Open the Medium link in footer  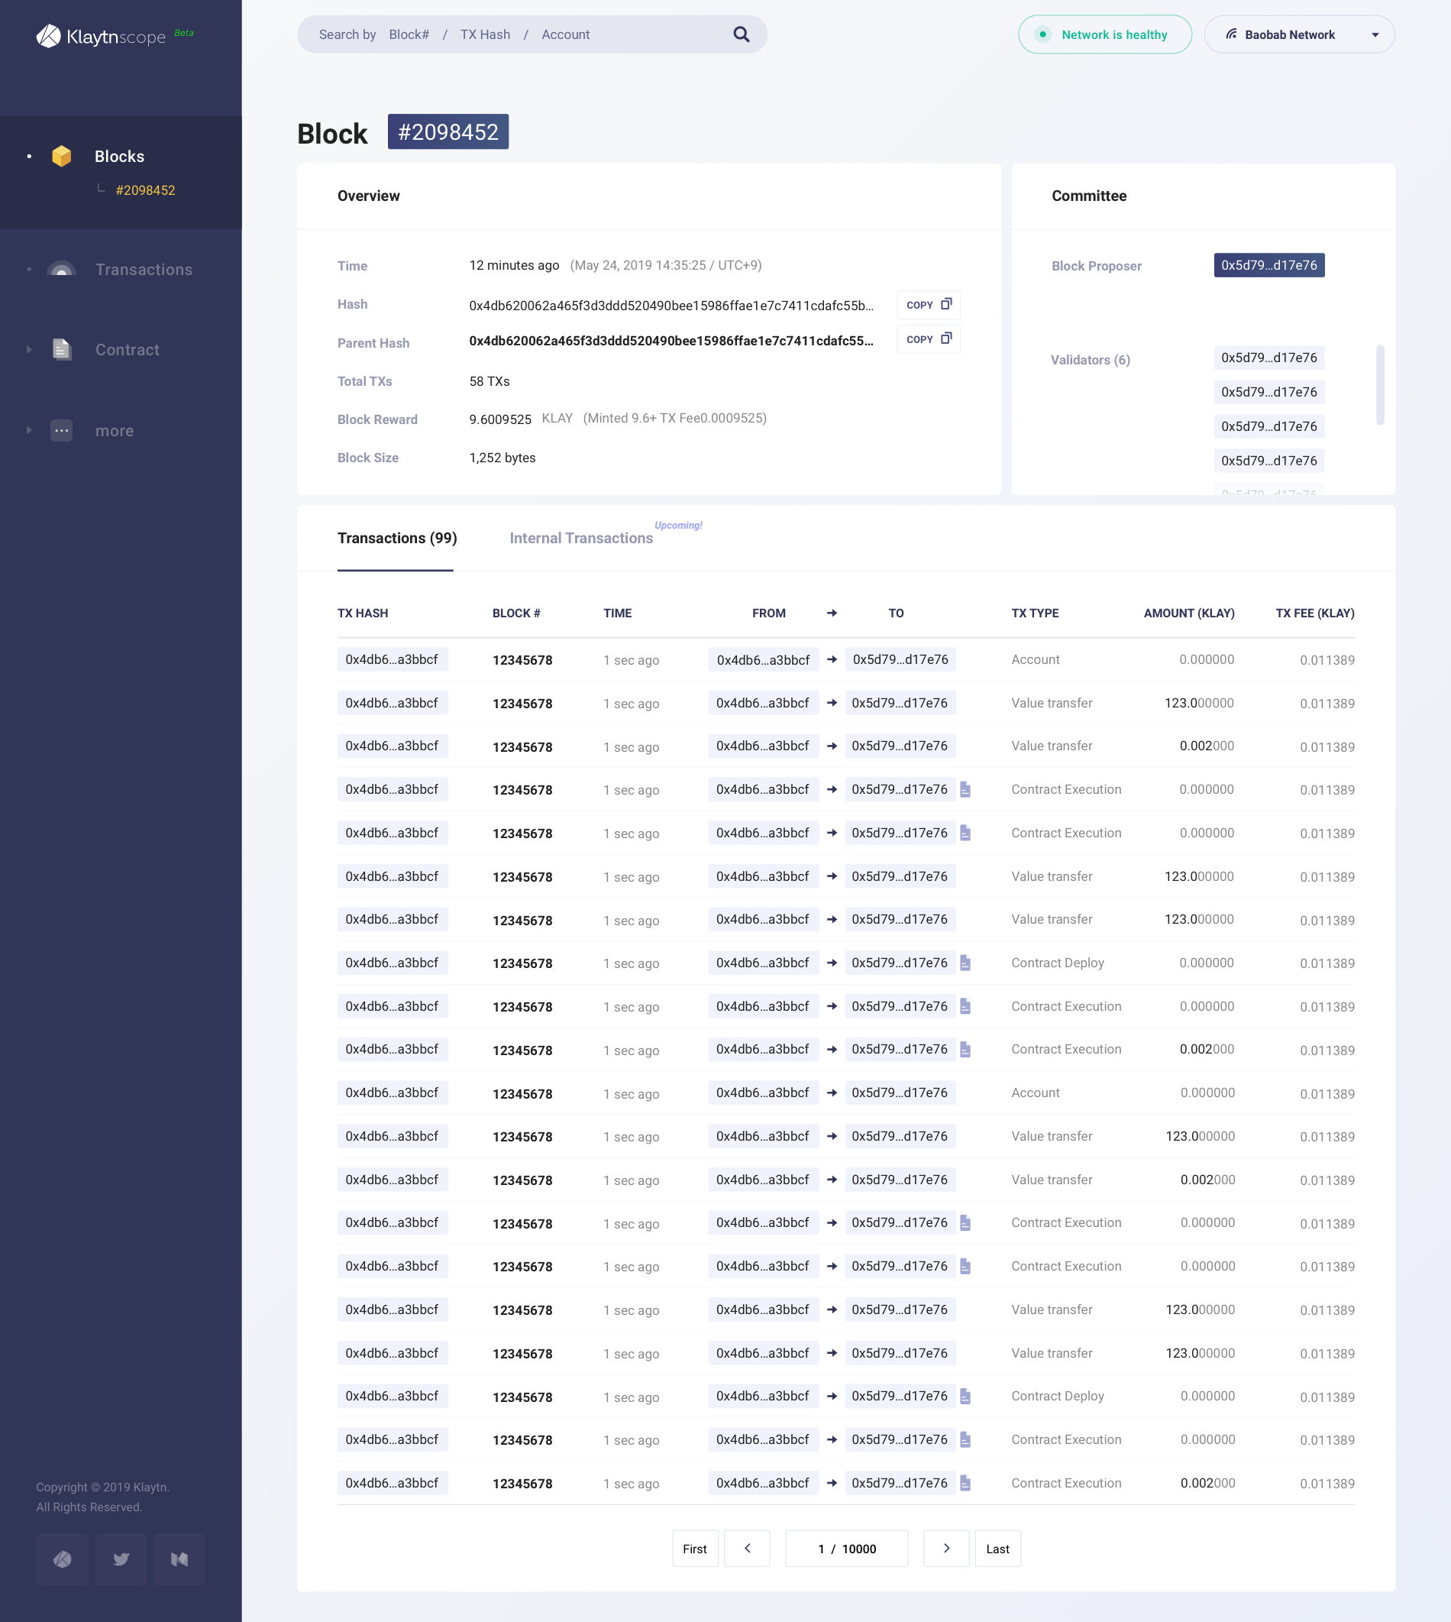(x=179, y=1559)
